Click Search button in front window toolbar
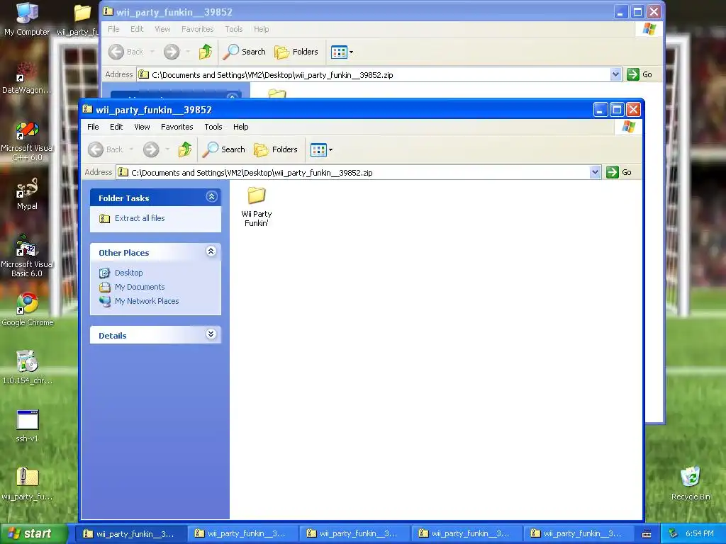The width and height of the screenshot is (726, 544). pos(223,149)
